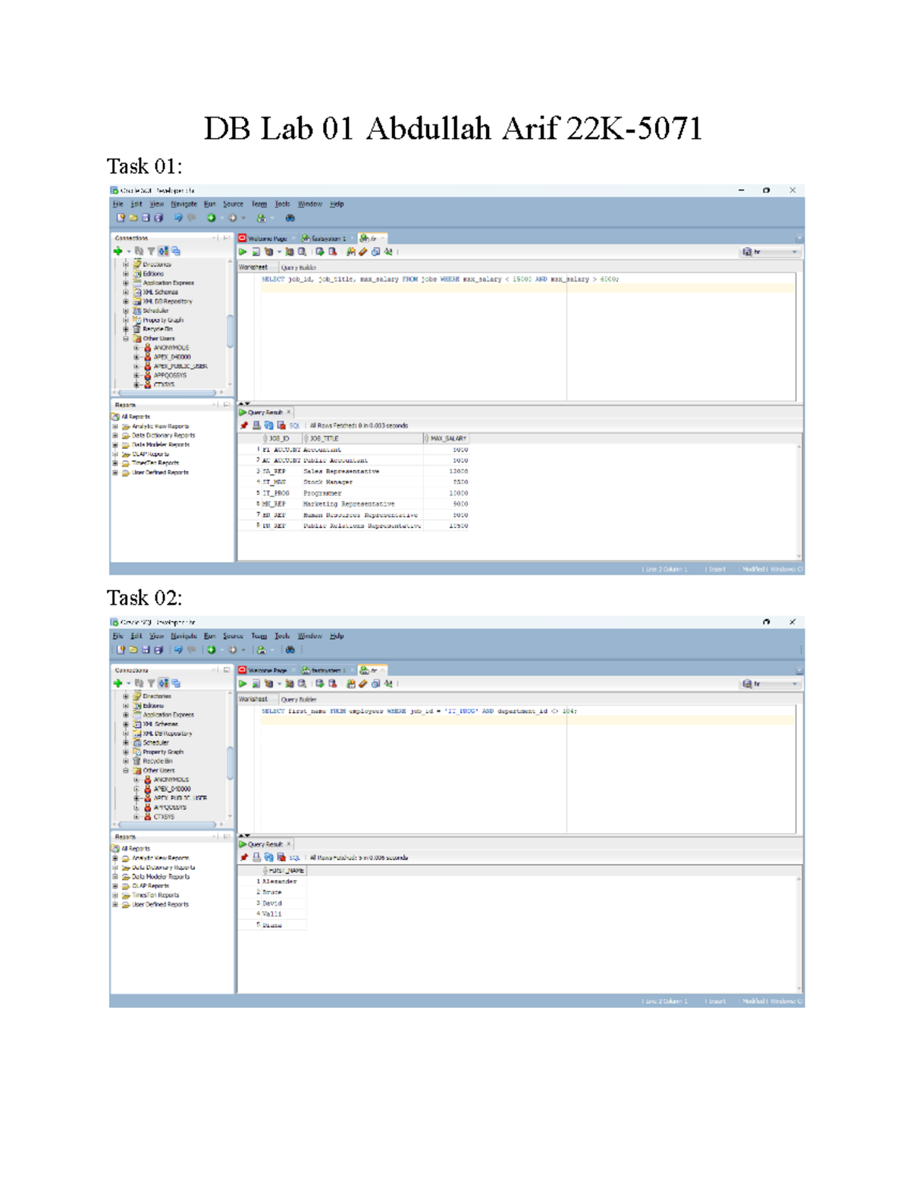Collapse the Other Users node in Task 02 tree
910x1178 pixels.
(x=126, y=770)
